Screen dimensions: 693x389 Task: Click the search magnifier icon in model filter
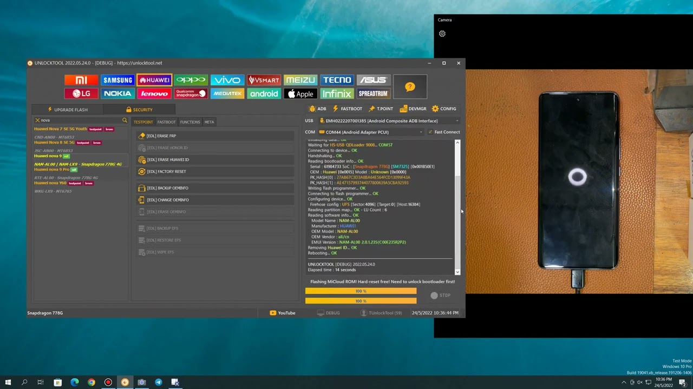125,120
